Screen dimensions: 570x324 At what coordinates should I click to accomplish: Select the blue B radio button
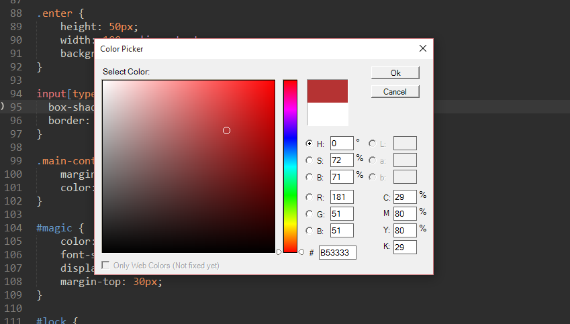point(310,230)
